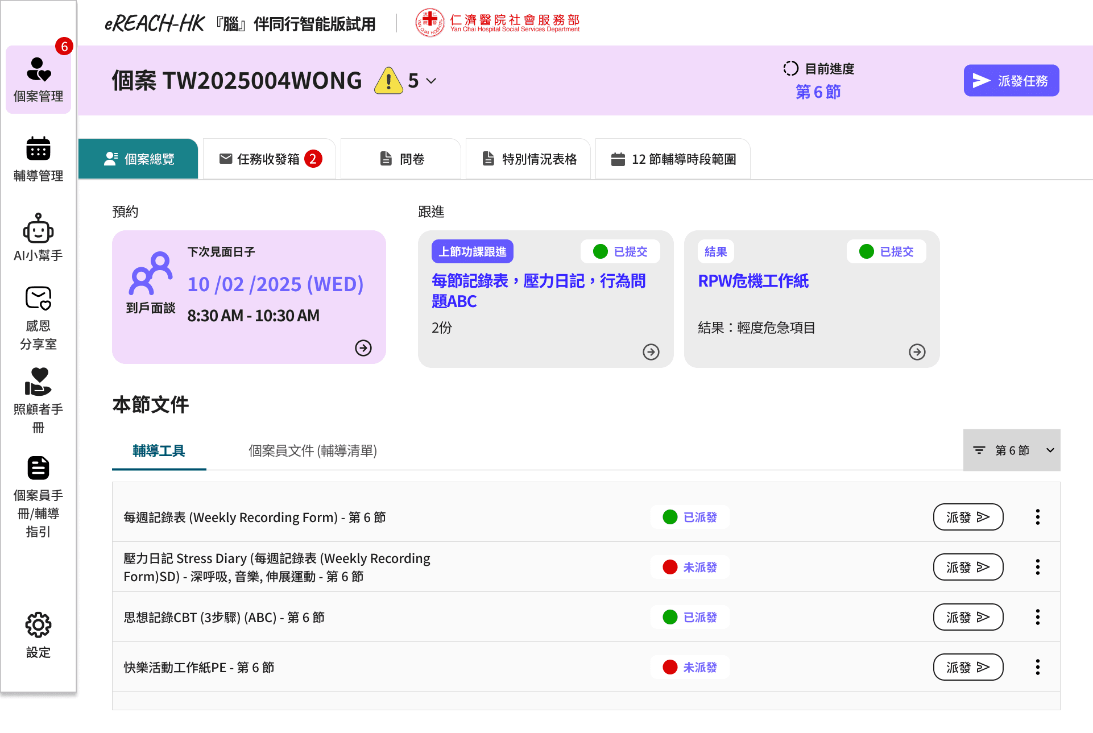Open 個案管理 in the sidebar
This screenshot has width=1093, height=733.
(x=38, y=80)
